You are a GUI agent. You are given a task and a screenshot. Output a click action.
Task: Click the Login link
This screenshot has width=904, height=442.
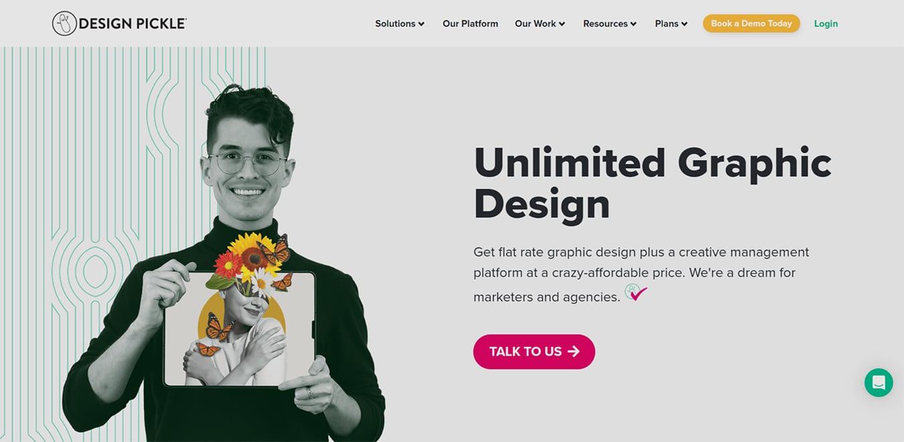(826, 23)
